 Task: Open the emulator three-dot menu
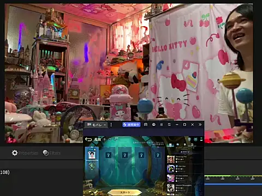111,125
